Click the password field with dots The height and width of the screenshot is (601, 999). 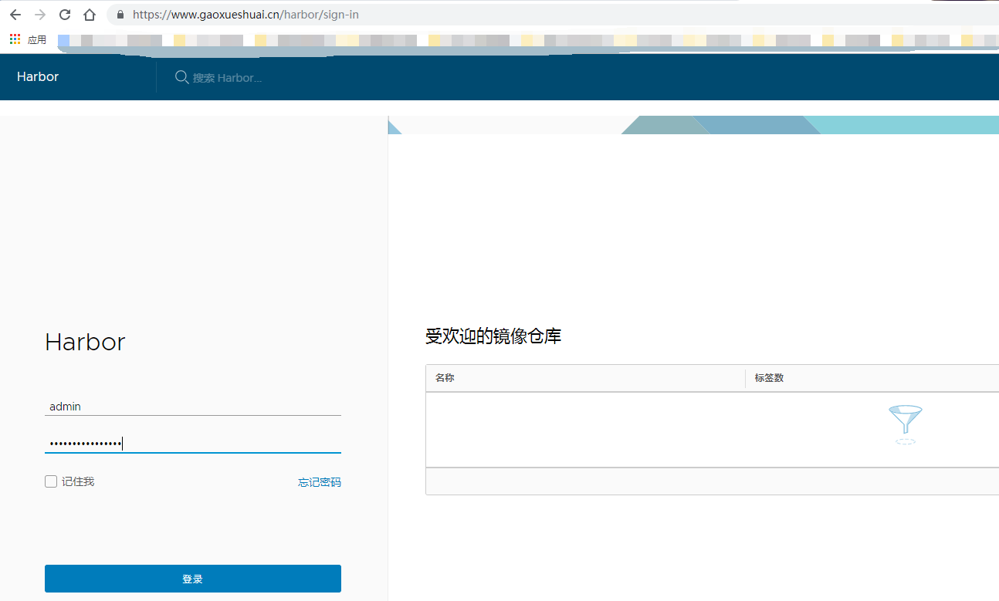coord(193,444)
